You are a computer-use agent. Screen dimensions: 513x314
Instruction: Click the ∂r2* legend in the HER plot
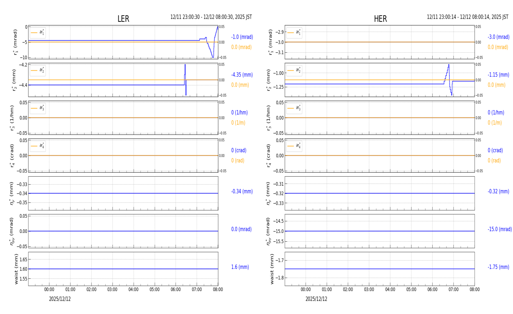point(294,71)
